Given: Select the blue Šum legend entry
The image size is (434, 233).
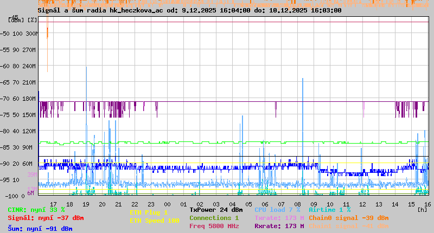Looking at the screenshot, I should [x=40, y=229].
